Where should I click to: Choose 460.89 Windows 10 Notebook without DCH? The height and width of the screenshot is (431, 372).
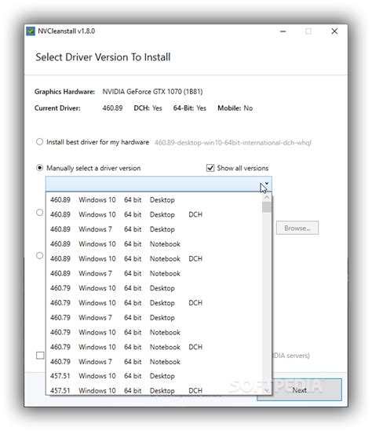154,244
